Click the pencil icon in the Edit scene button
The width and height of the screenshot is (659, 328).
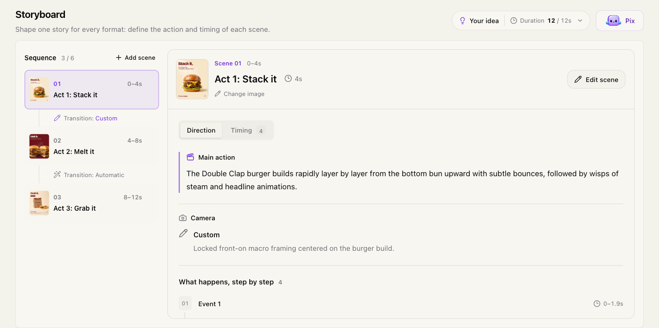point(578,79)
